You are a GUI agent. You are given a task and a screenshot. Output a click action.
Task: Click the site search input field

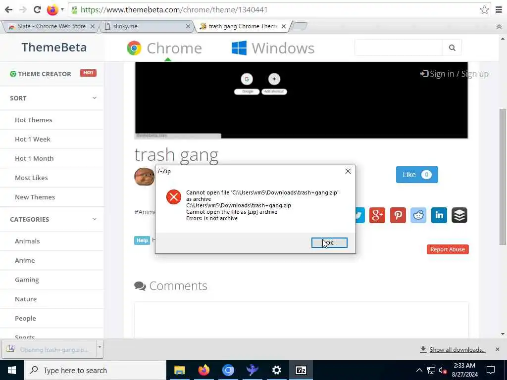pyautogui.click(x=399, y=48)
